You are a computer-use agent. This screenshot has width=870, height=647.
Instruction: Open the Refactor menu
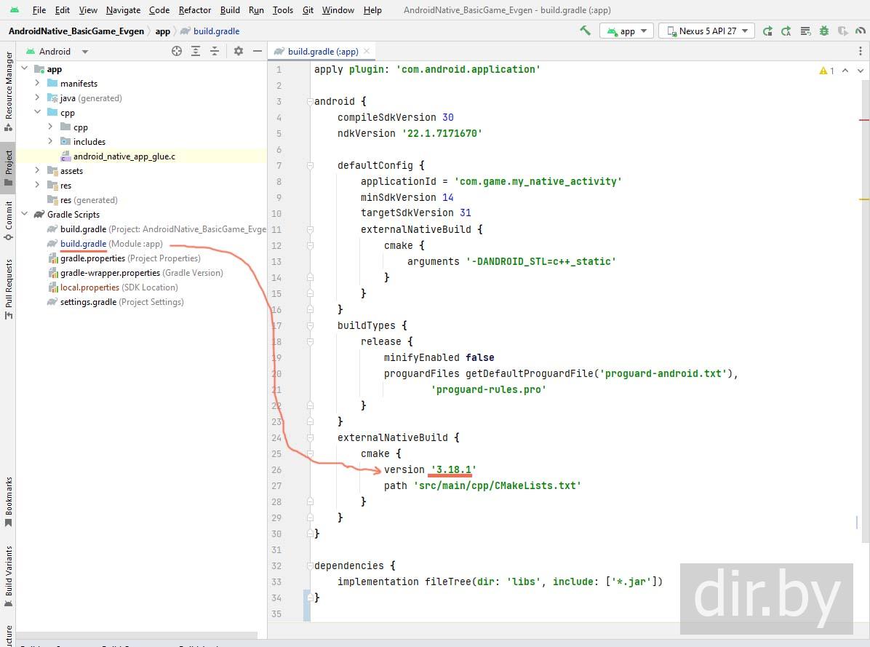pos(195,10)
